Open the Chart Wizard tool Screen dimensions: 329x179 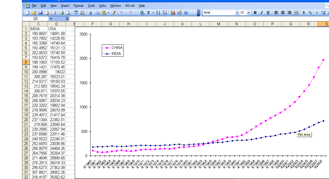[x=173, y=13]
